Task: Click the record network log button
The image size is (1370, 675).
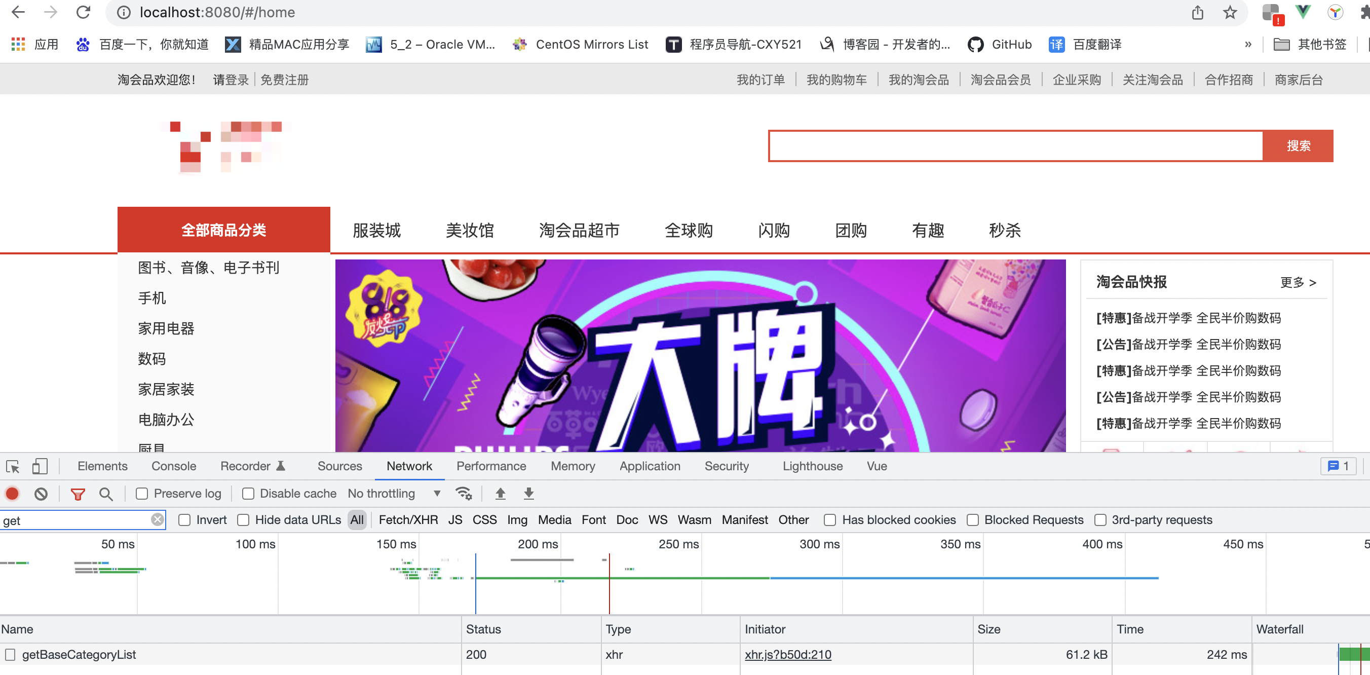Action: tap(12, 493)
